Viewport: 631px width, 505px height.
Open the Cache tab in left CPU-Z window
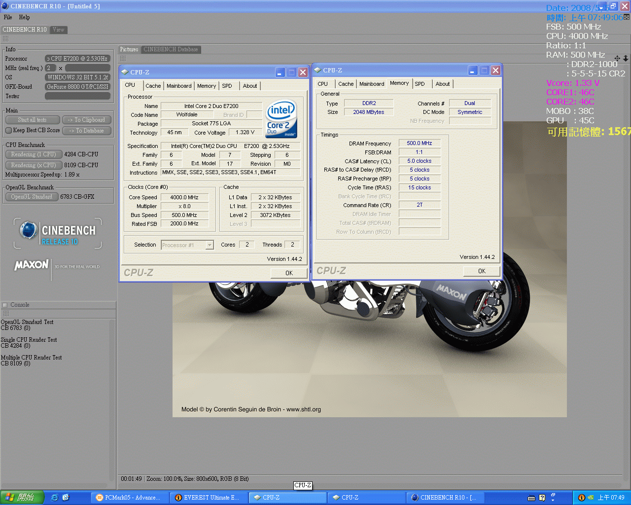[153, 86]
